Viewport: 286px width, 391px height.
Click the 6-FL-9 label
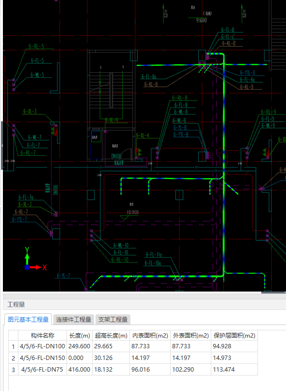coord(268,119)
